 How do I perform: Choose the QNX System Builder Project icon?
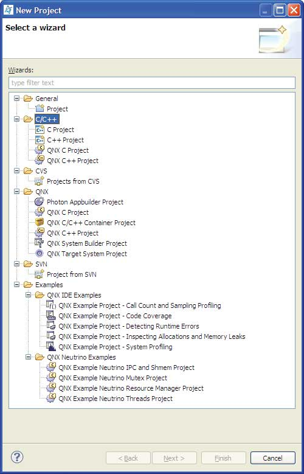40,243
